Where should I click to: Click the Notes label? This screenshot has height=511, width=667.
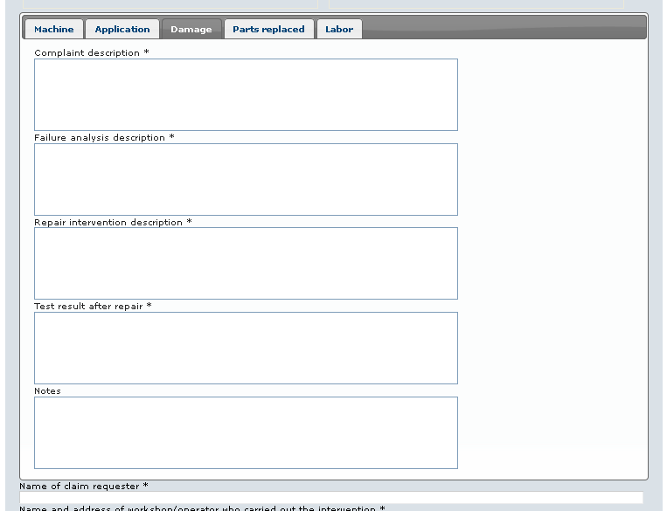[47, 390]
